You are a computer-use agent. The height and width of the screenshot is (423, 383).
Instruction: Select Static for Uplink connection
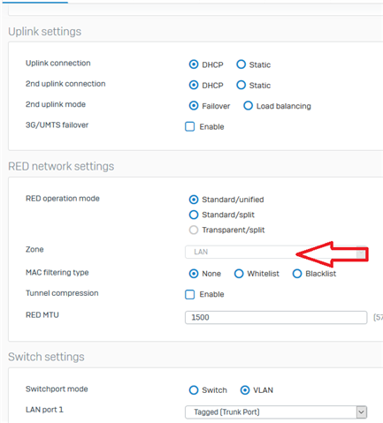(241, 64)
